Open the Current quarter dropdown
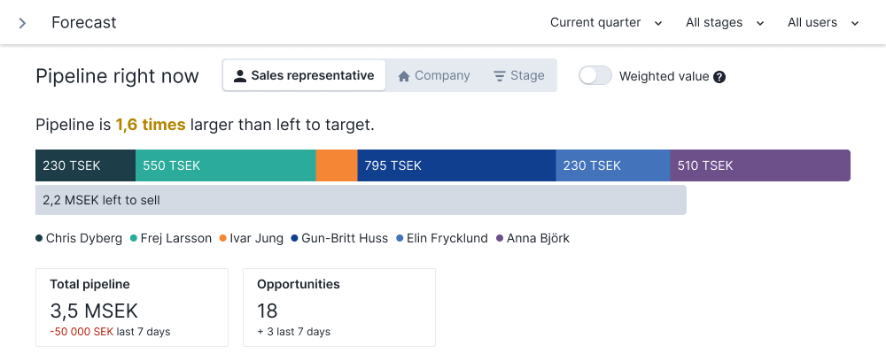 [x=606, y=23]
